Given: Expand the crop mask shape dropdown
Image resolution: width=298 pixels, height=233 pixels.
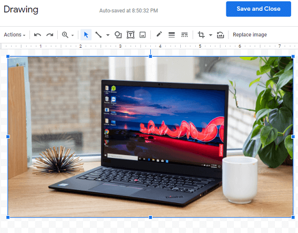Looking at the screenshot, I should (x=211, y=35).
